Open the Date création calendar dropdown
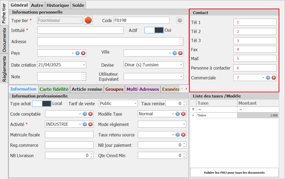This screenshot has height=179, width=285. tap(84, 65)
